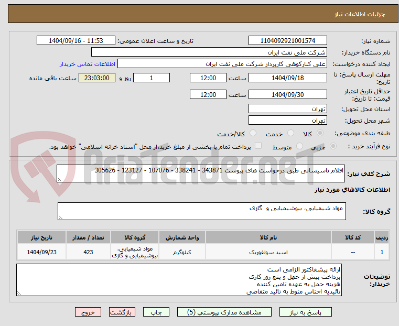This screenshot has height=326, width=399.
Task: Click the واحد شمارش column header
Action: coord(182,237)
